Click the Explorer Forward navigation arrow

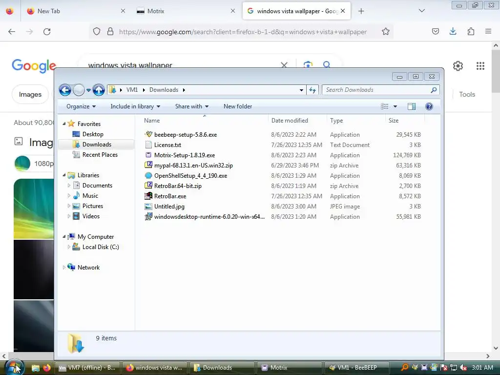(79, 90)
